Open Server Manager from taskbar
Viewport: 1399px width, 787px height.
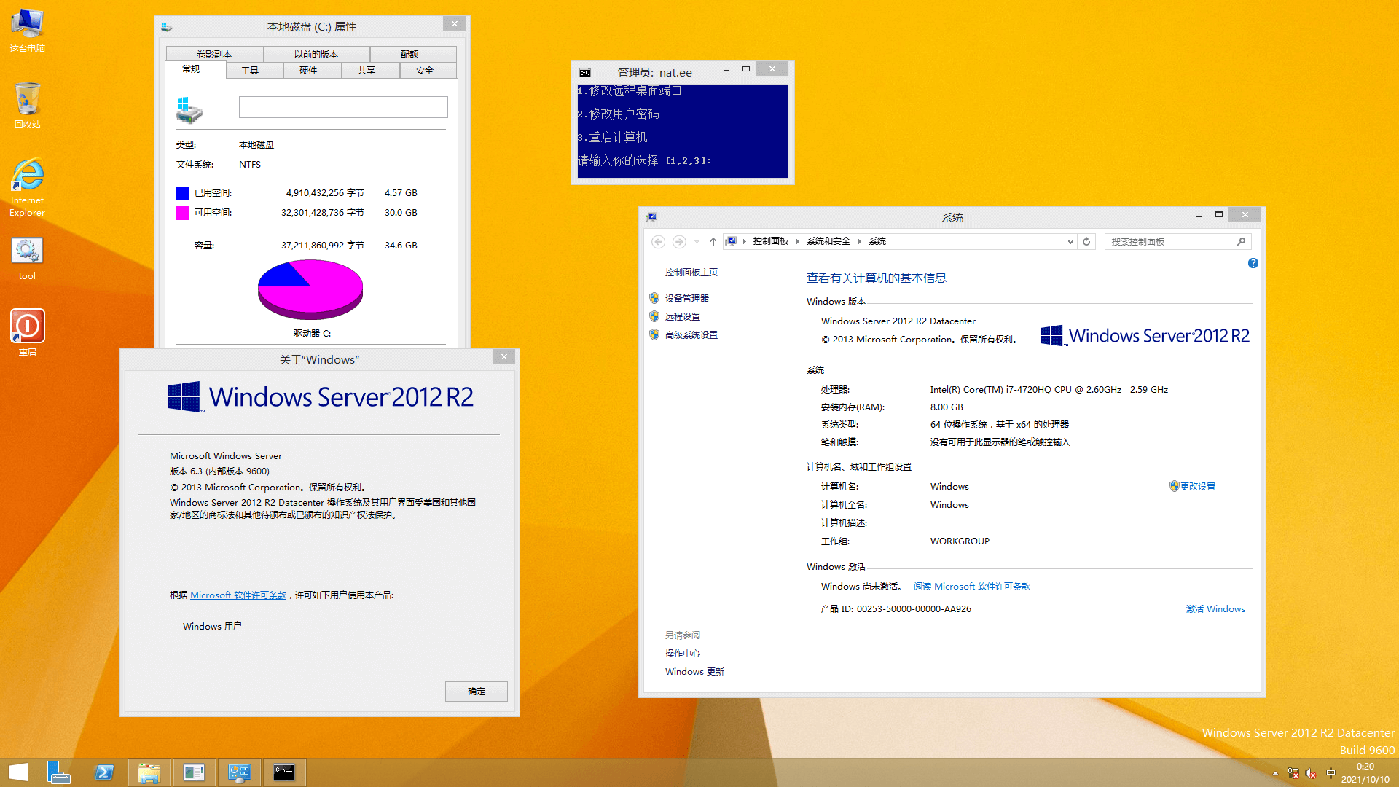[58, 772]
